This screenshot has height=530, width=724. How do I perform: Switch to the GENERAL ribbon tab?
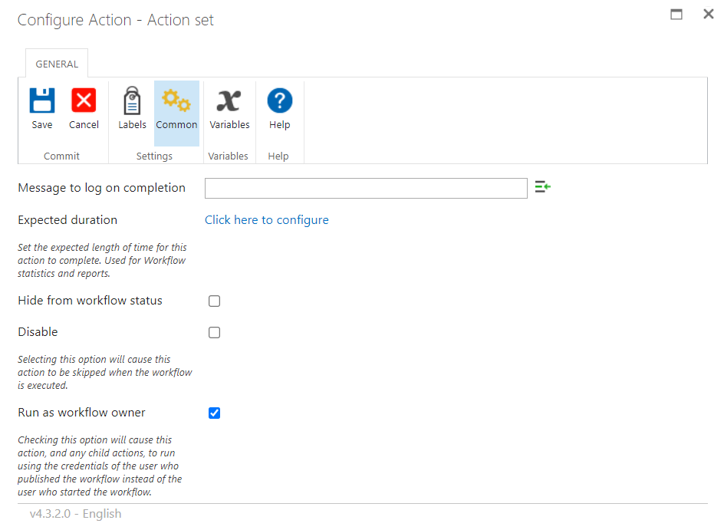pyautogui.click(x=57, y=64)
